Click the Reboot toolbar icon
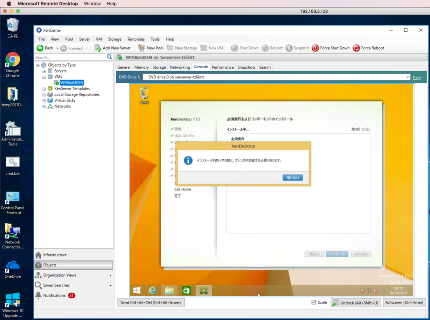This screenshot has width=430, height=320. click(265, 48)
